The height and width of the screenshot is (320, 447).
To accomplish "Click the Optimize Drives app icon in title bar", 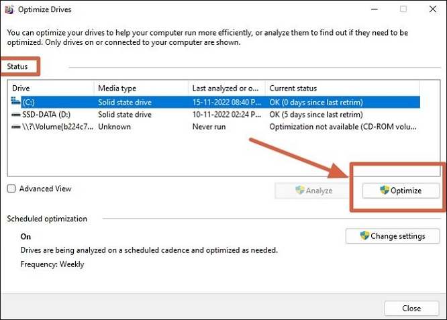I will [9, 9].
